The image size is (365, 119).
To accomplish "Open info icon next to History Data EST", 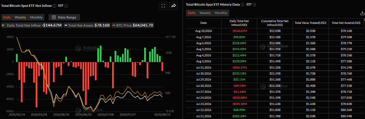I will point(254,5).
